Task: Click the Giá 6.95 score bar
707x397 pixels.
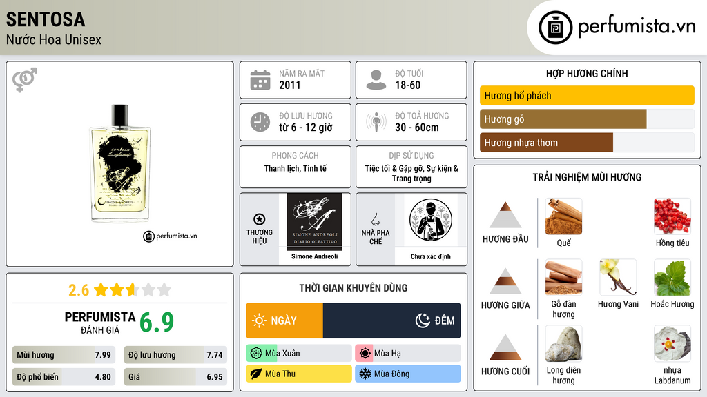Action: 175,377
